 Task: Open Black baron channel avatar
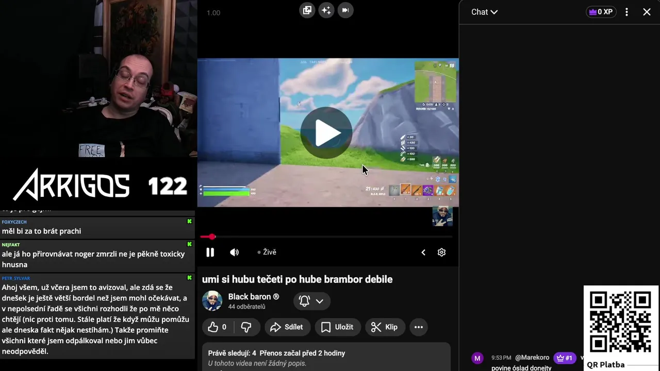pos(212,301)
